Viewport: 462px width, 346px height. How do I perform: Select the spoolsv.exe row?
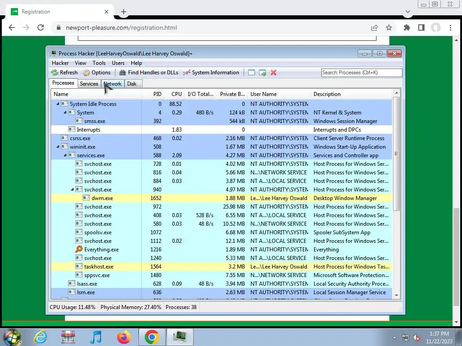click(x=222, y=232)
